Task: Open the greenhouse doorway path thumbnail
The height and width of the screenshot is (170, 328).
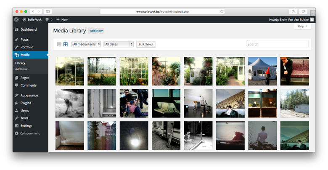Action: 230,71
